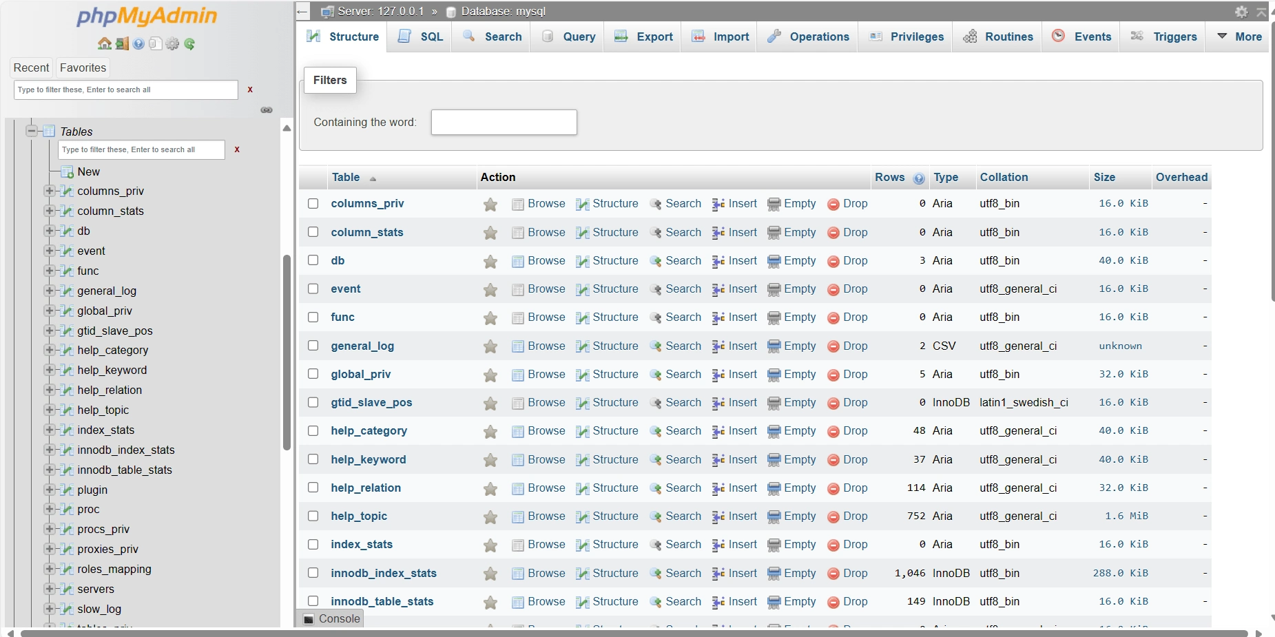Click server icon in breadcrumb
The width and height of the screenshot is (1275, 637).
327,12
